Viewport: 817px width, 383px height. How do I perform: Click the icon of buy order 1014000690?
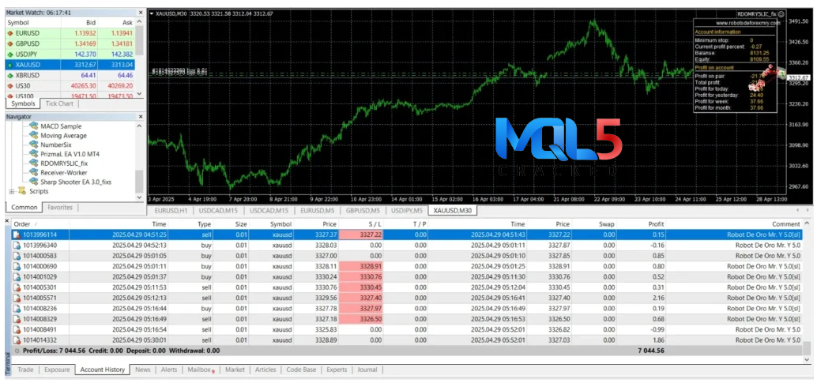point(16,266)
